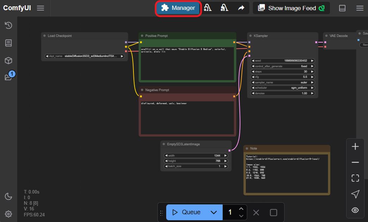Increase the seed value arrow

(x=312, y=61)
